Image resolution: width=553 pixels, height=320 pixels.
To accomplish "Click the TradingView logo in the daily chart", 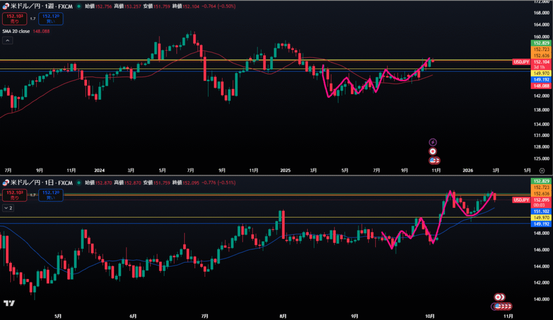I will (x=9, y=304).
